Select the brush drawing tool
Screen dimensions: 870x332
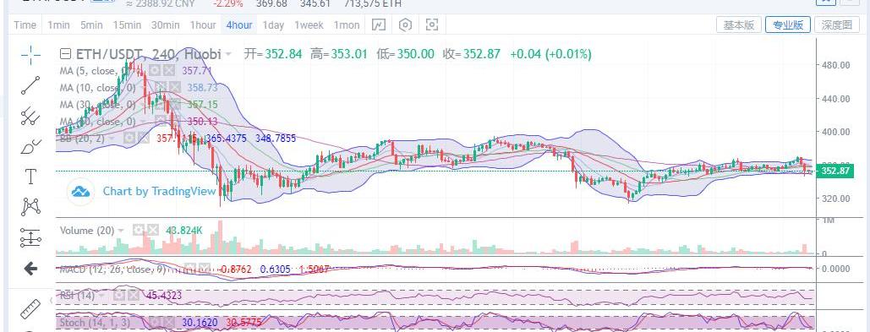30,146
